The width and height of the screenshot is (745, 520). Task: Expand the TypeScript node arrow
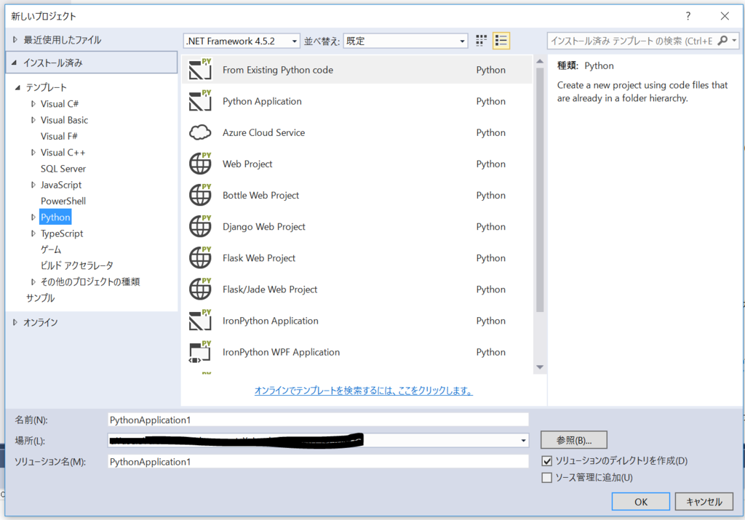pos(33,233)
